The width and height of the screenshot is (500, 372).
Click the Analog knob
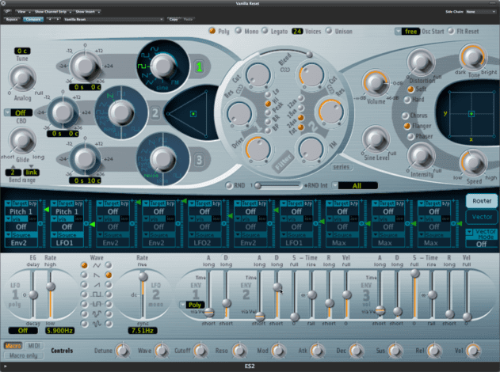(x=22, y=78)
